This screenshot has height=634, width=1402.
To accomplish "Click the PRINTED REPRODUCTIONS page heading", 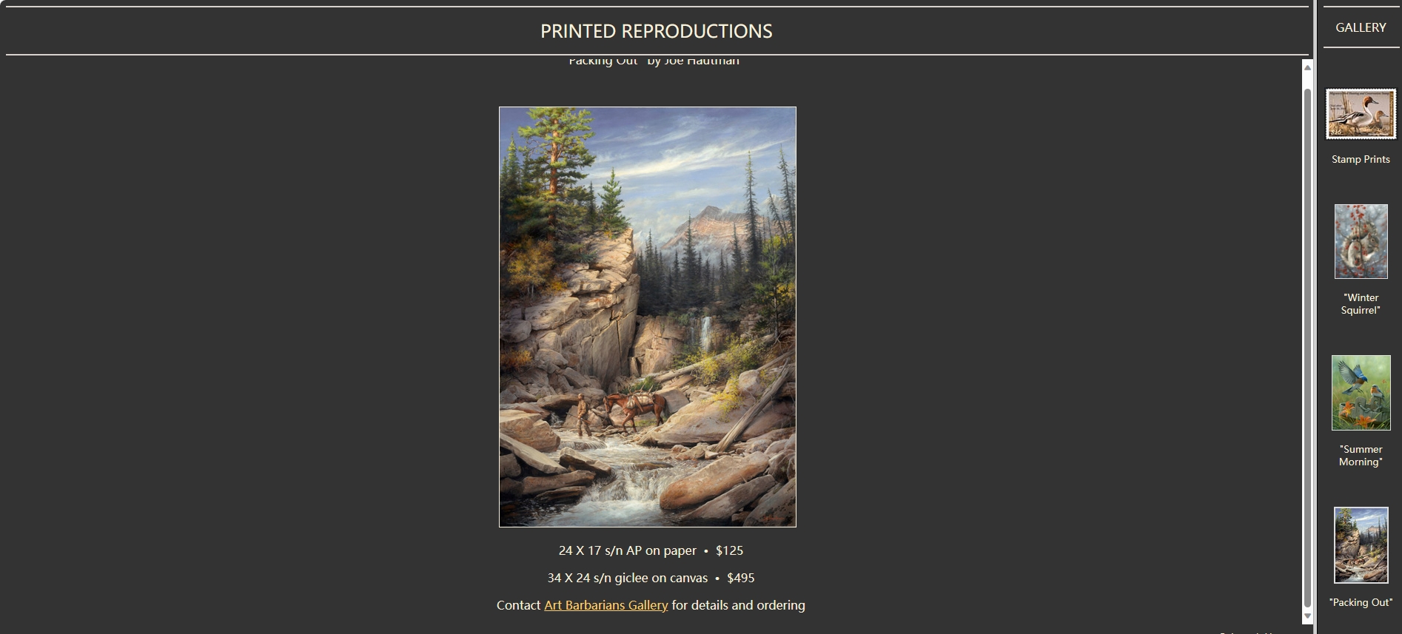I will pyautogui.click(x=657, y=31).
